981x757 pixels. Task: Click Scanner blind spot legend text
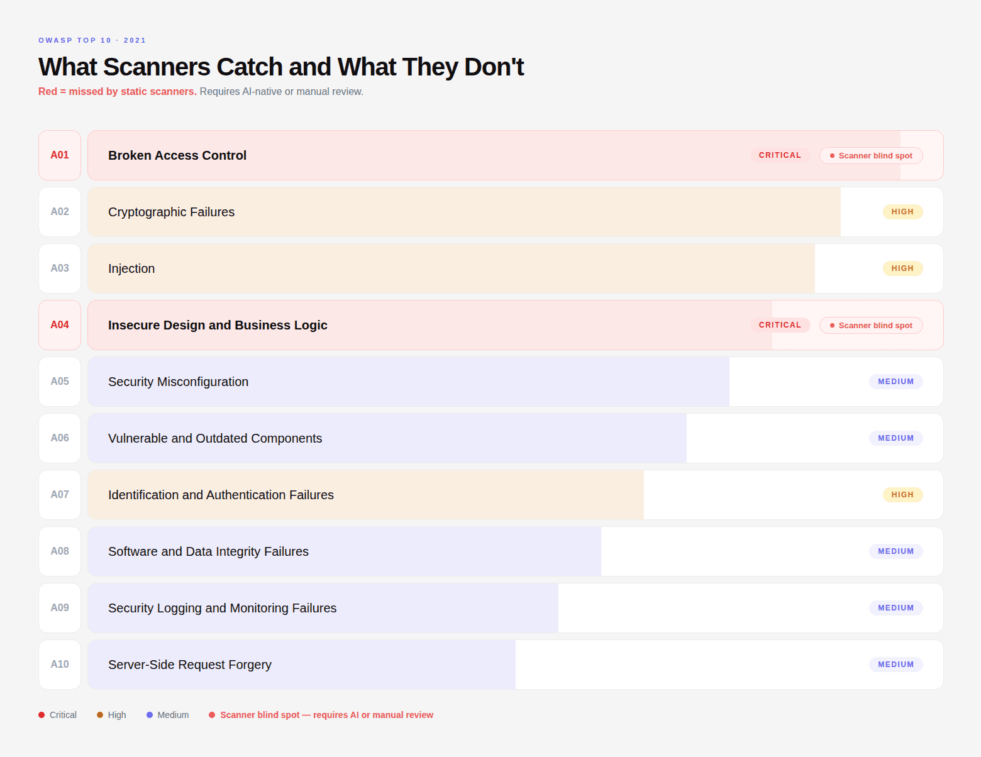[x=326, y=715]
